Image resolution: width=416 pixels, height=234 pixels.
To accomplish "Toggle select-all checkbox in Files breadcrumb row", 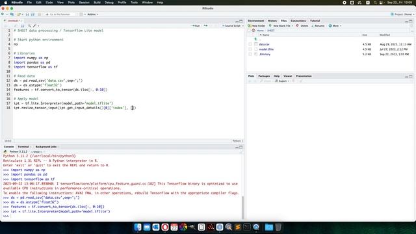I will coord(249,31).
